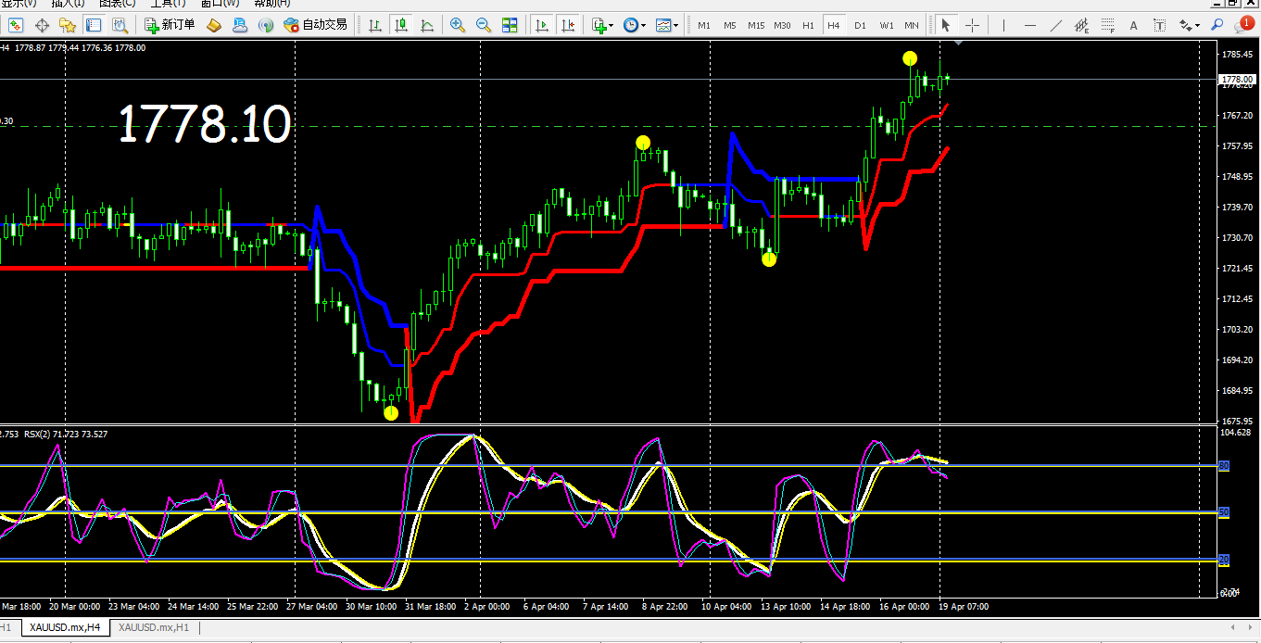
Task: Switch timeframe to D1
Action: (861, 25)
